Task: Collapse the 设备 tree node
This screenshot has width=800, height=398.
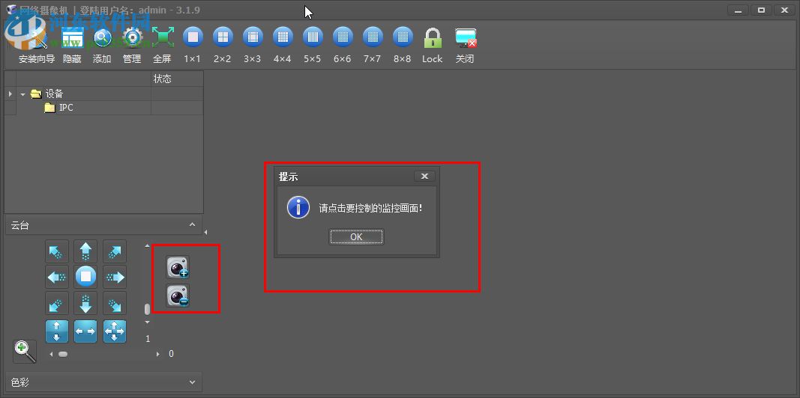Action: [x=23, y=94]
